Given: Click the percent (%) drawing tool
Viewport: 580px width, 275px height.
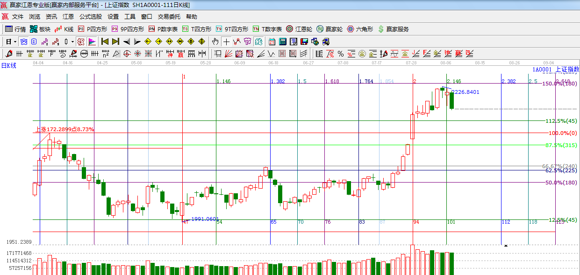Looking at the screenshot, I should coord(341,54).
